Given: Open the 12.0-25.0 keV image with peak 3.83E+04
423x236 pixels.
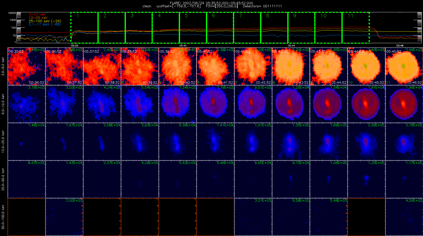Looking at the screenshot, I should coord(140,142).
